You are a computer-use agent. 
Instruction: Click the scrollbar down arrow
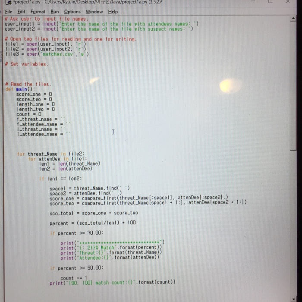click(293, 299)
